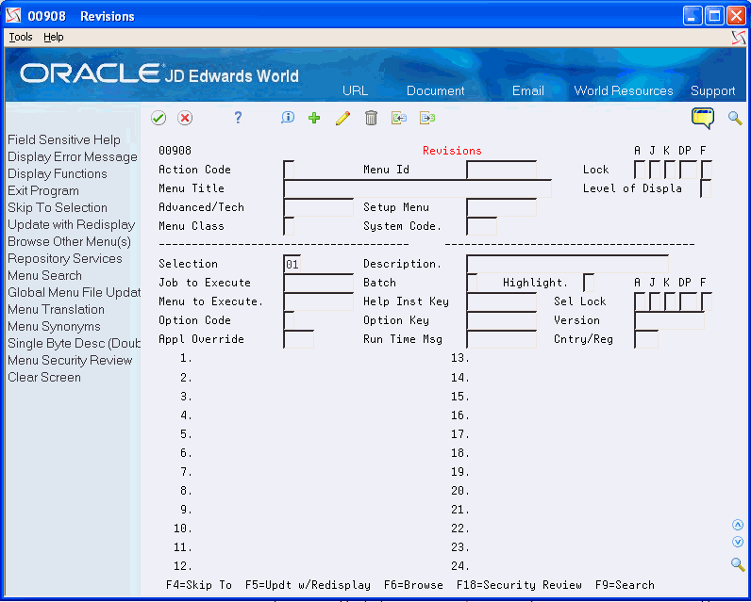Focus the Description field
Image resolution: width=751 pixels, height=602 pixels.
pyautogui.click(x=567, y=264)
